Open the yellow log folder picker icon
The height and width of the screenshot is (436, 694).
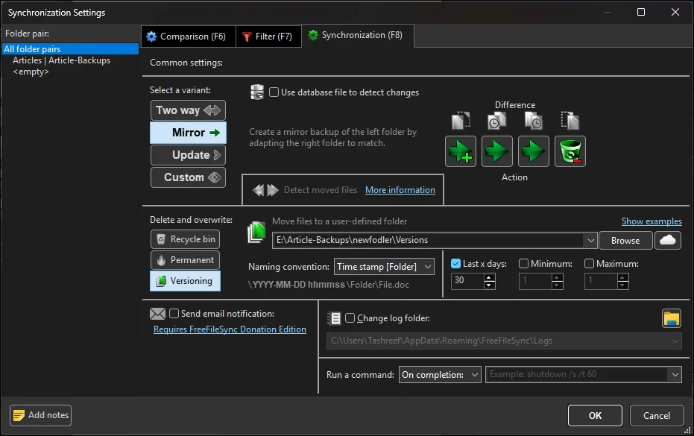tap(670, 317)
